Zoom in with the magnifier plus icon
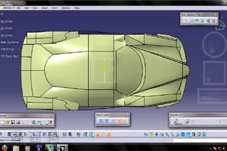227x151 pixels. pos(167,135)
